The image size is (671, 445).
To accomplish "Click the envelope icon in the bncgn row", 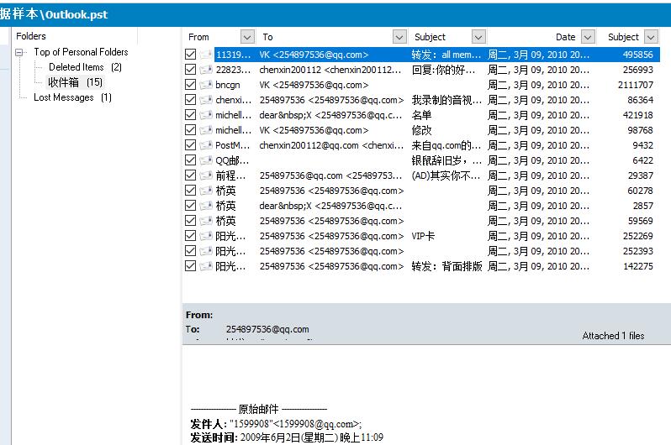I will pos(206,85).
